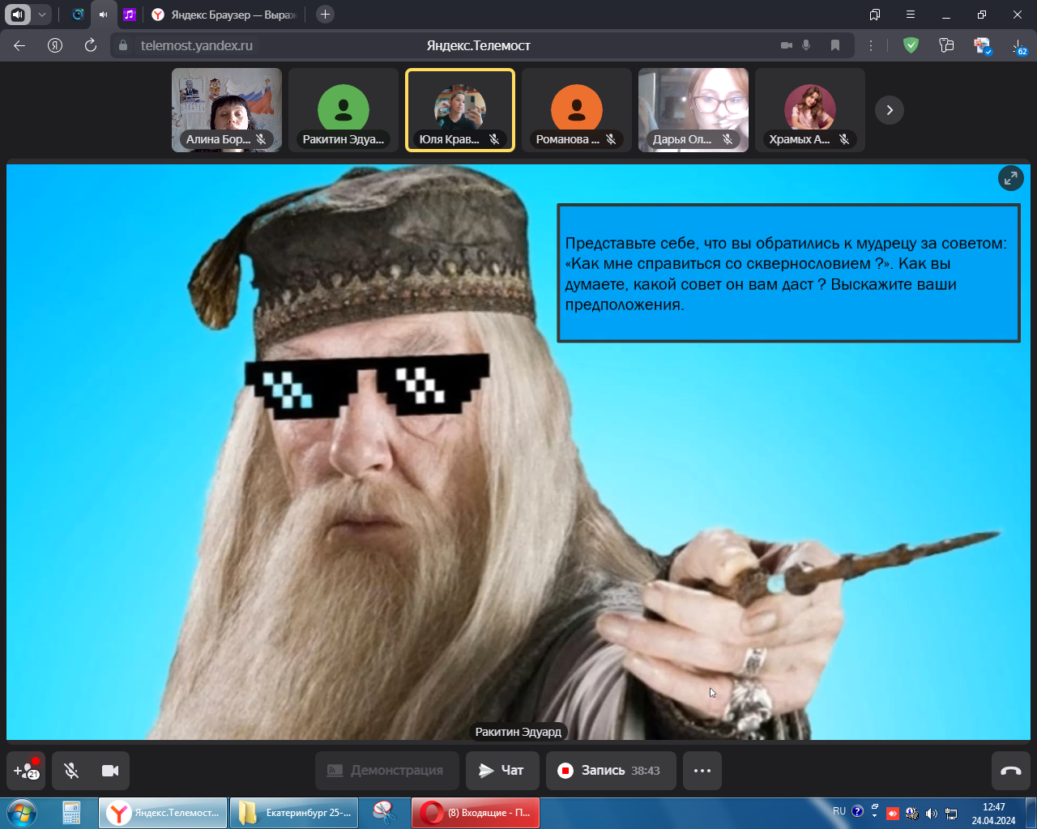
Task: Click the help question mark tray icon
Action: coord(857,811)
